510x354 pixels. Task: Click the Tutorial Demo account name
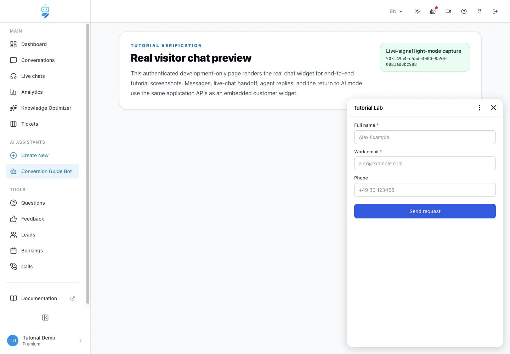point(39,338)
